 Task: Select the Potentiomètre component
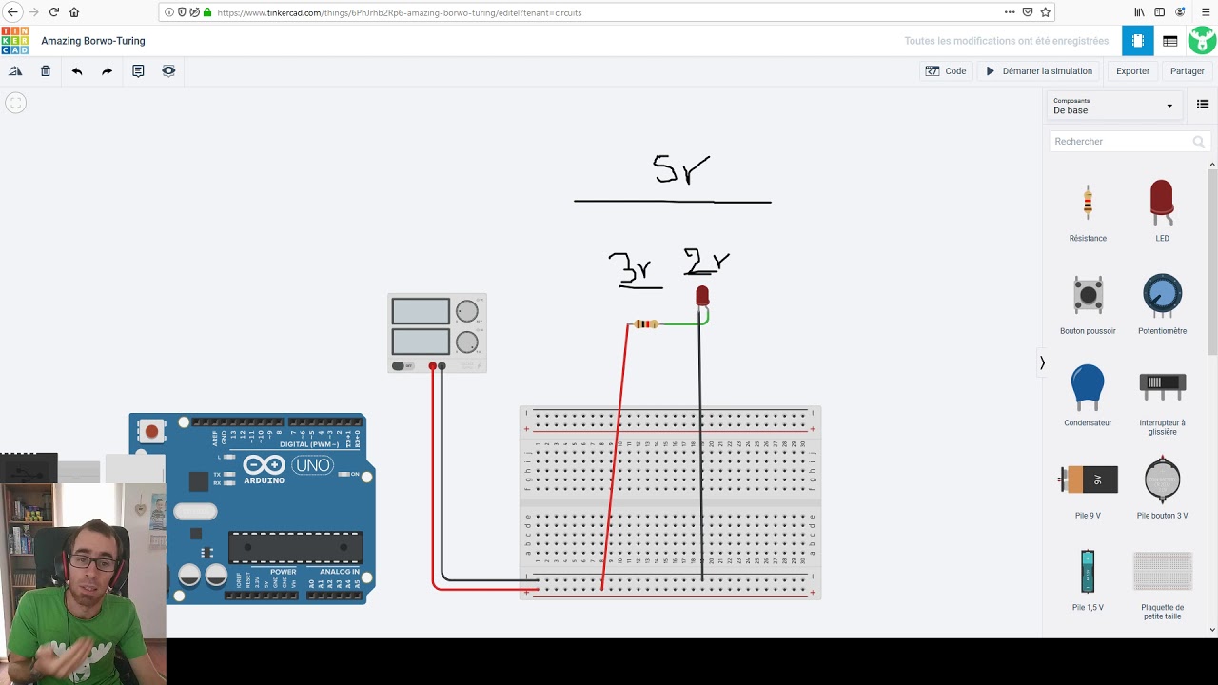coord(1162,305)
